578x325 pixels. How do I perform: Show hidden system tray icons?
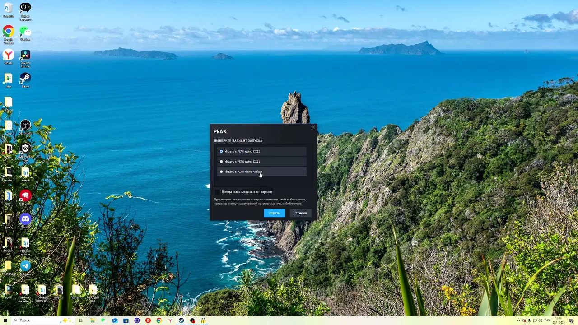(518, 320)
